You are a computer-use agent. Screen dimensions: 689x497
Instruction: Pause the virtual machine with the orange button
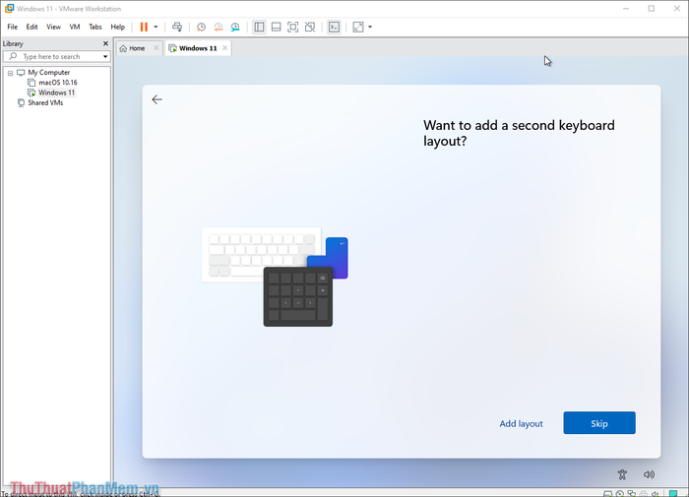(x=144, y=27)
